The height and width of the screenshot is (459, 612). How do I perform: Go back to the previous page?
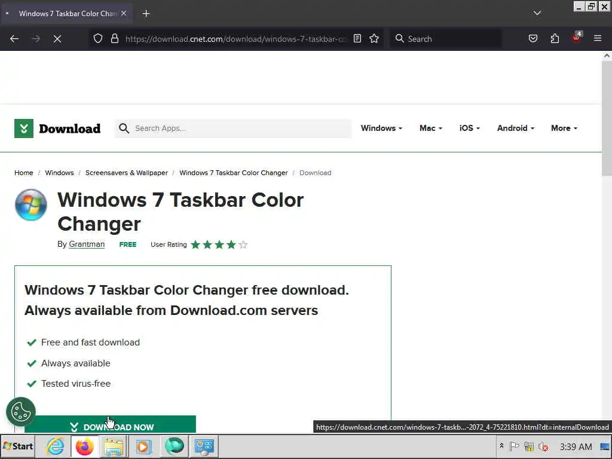coord(14,39)
